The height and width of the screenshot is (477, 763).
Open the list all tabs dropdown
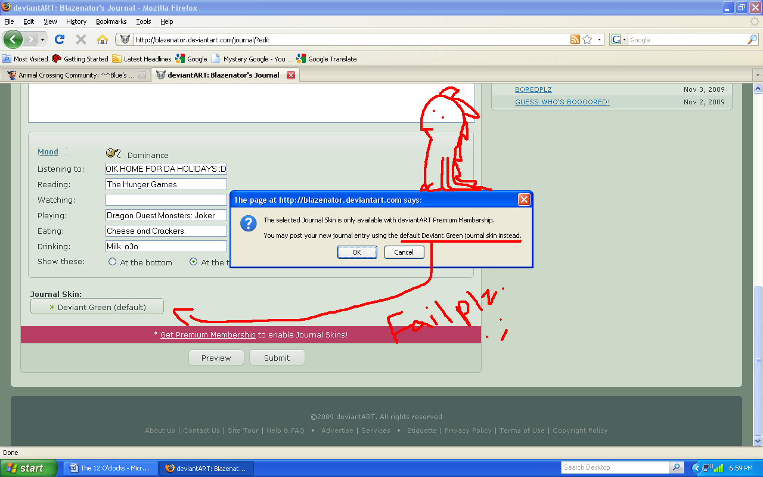pyautogui.click(x=758, y=75)
